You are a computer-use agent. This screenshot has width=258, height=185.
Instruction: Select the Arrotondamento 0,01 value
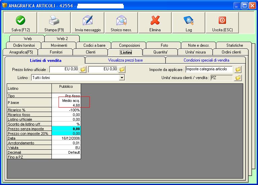66,143
